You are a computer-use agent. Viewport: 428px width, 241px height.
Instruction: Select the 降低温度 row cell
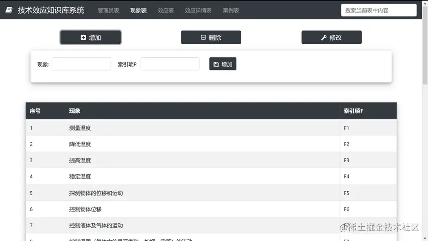[x=202, y=144]
